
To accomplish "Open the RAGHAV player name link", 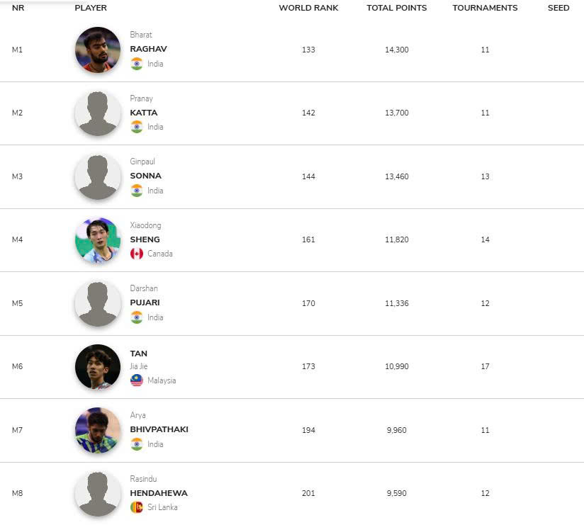I will [148, 49].
